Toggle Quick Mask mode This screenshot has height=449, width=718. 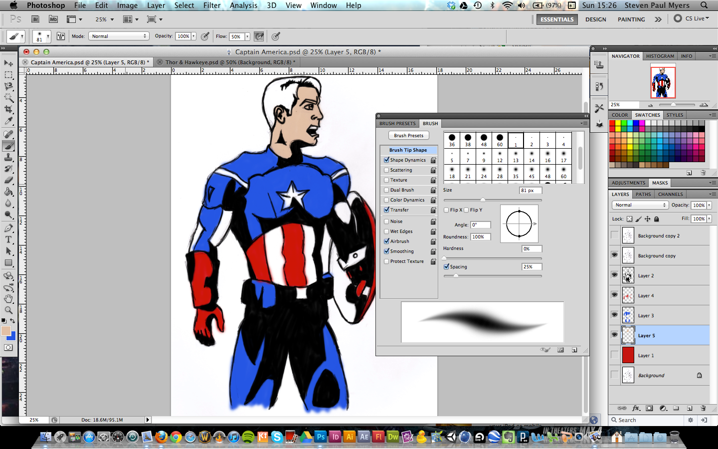(8, 348)
